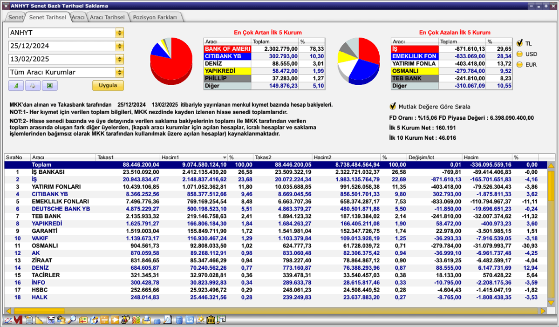559x327 pixels.
Task: Select the TACİRLER row
Action: click(275, 275)
